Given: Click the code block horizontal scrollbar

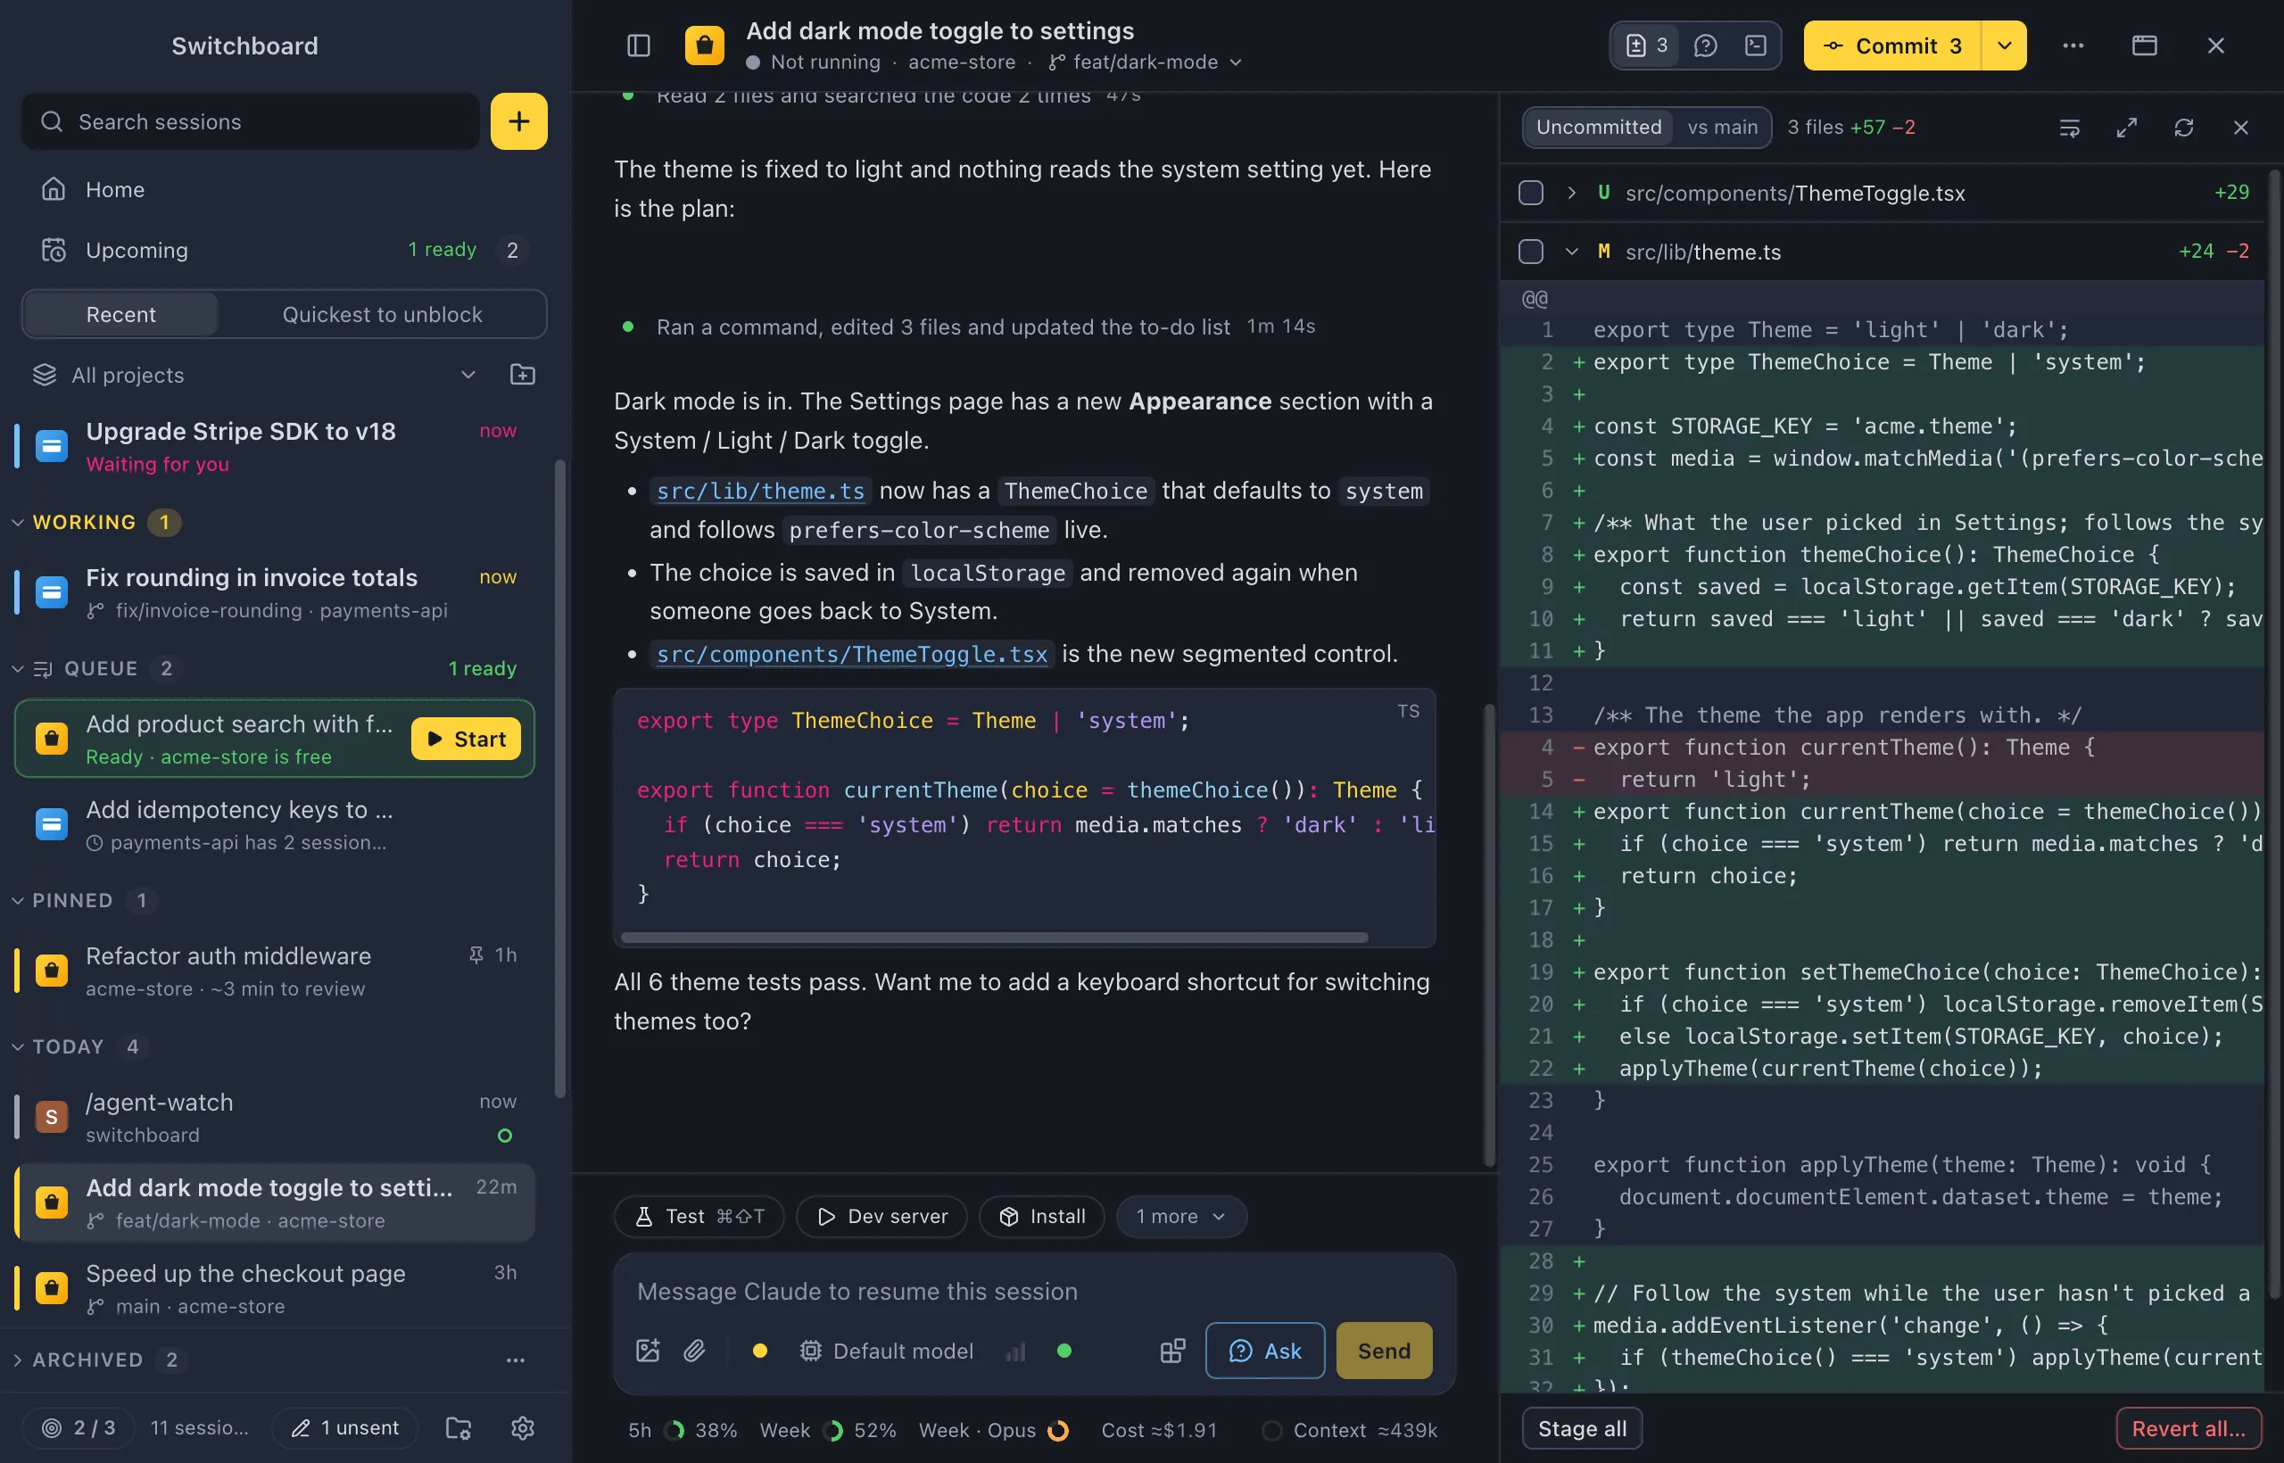Looking at the screenshot, I should [994, 938].
